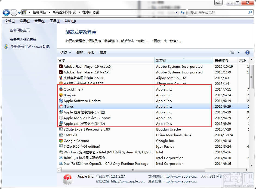The image size is (256, 189).
Task: Open the recent pages dropdown arrow
Action: click(19, 13)
